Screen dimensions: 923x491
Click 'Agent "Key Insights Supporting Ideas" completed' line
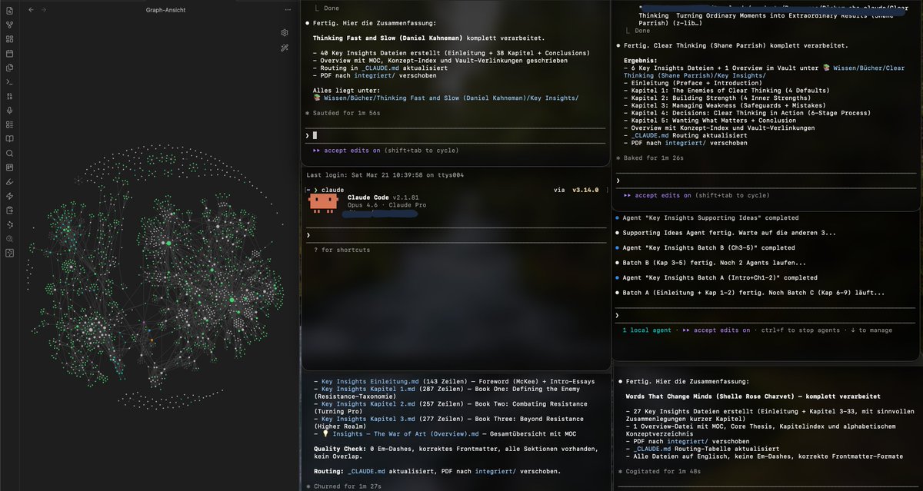coord(707,217)
